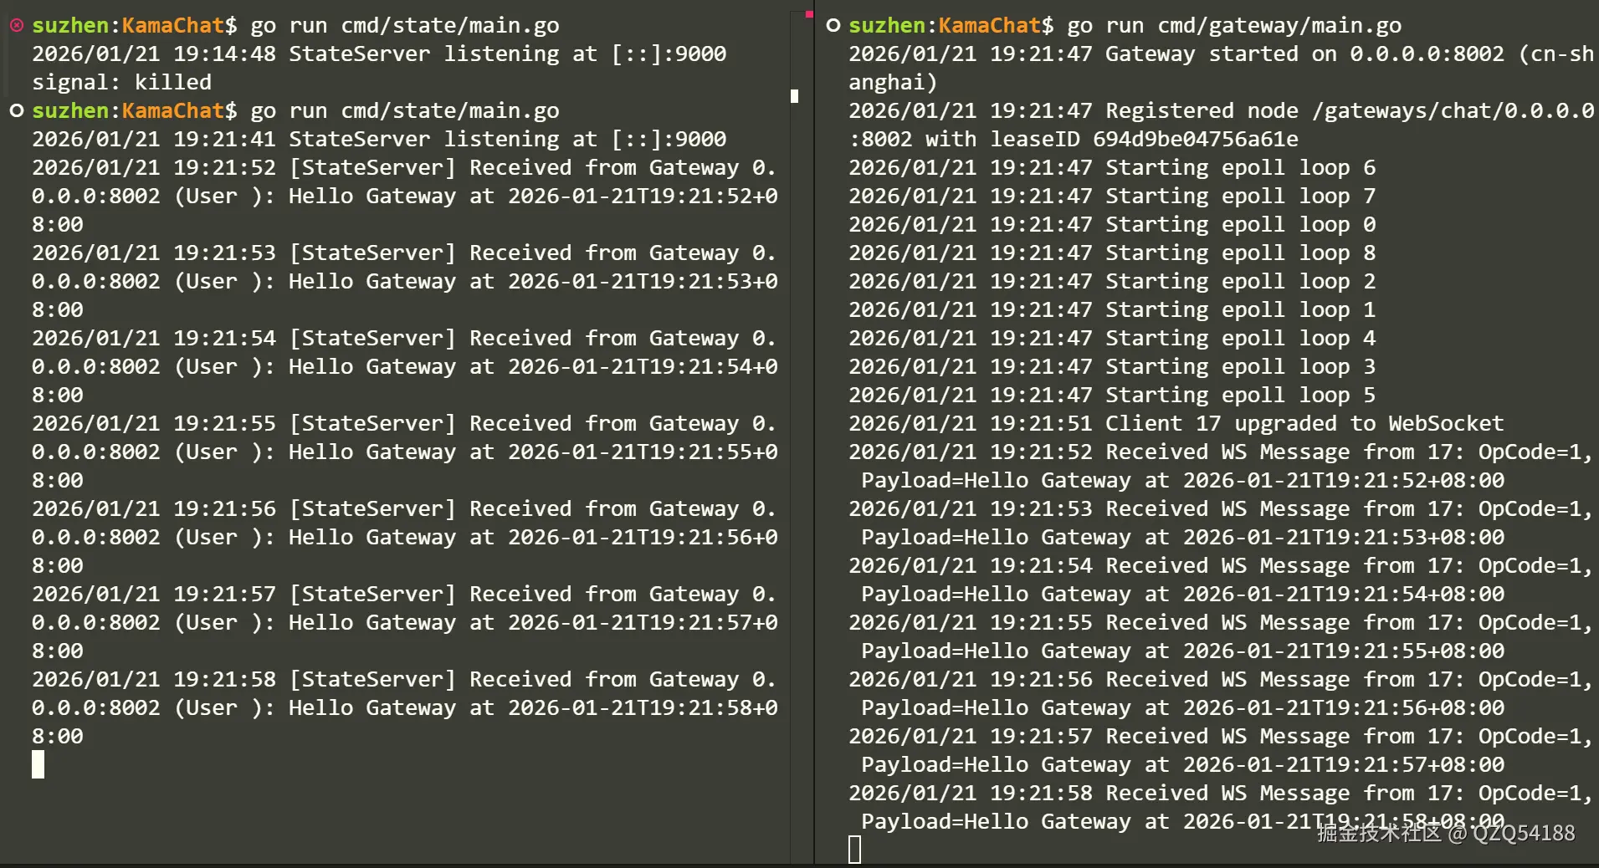Screen dimensions: 1599x868
Task: Click the red failed-command error decoration icon
Action: click(16, 26)
